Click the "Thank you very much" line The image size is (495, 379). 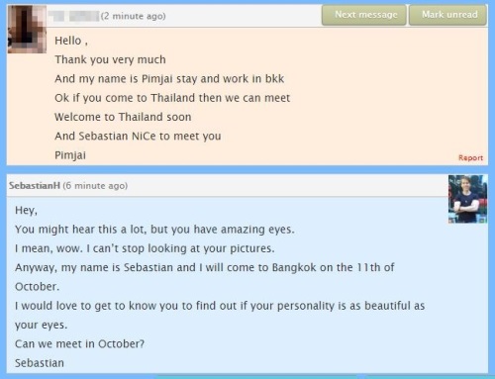coord(110,59)
